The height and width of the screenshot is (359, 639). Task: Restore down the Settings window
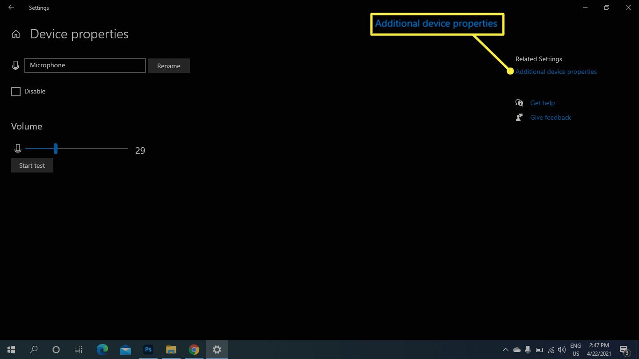pyautogui.click(x=607, y=7)
